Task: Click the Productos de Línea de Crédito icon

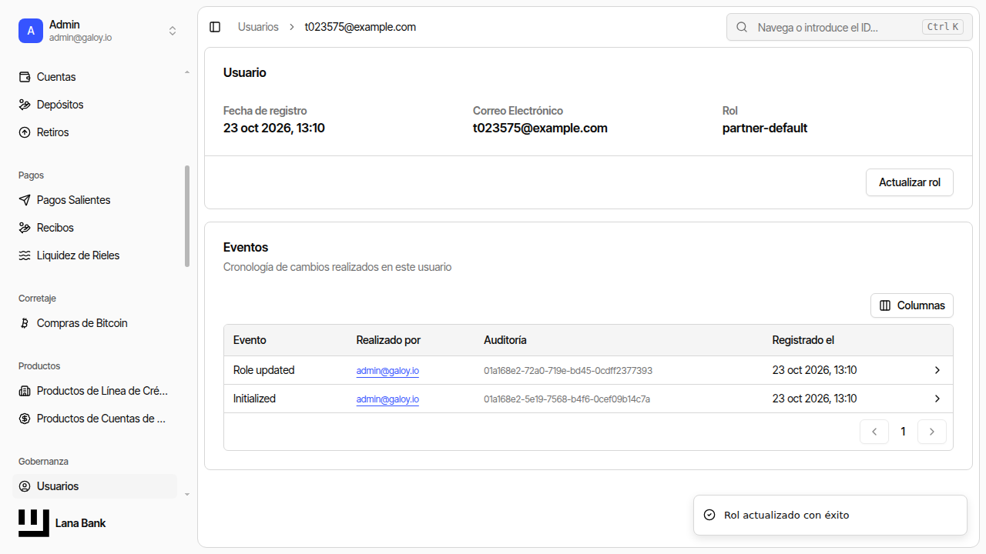Action: click(x=25, y=391)
